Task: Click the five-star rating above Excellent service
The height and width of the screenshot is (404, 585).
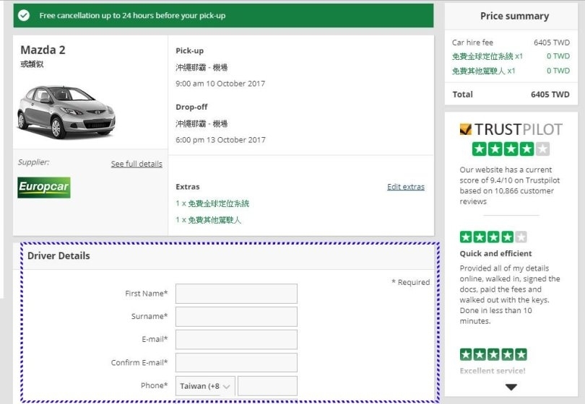Action: pos(493,354)
